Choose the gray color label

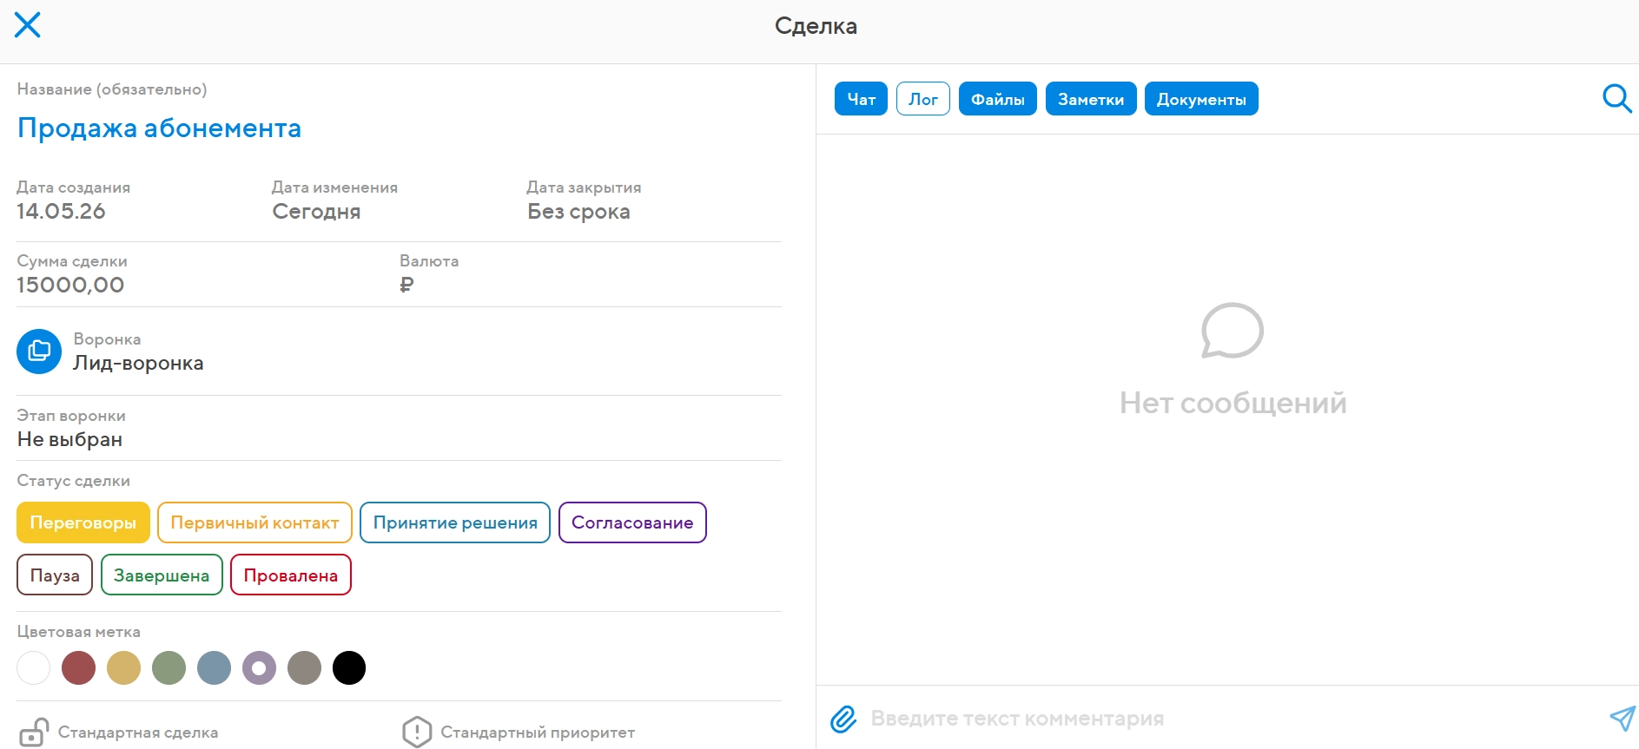click(304, 668)
